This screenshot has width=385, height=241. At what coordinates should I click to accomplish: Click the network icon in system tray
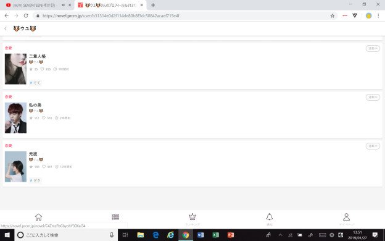290,235
